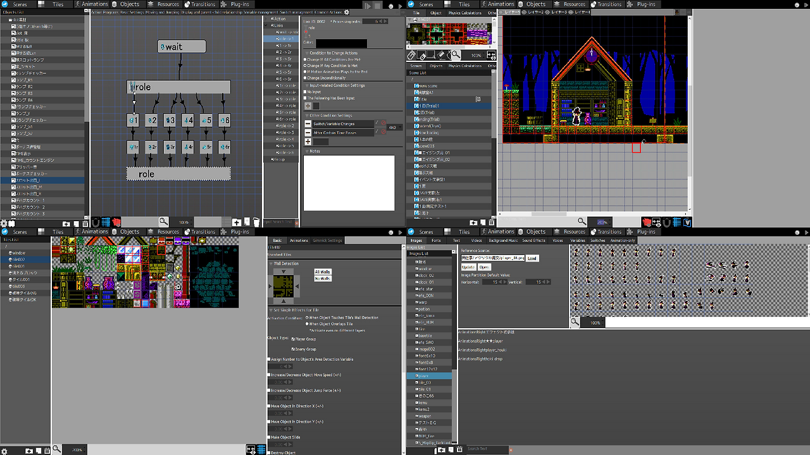
Task: Click the All Walls button
Action: 322,272
